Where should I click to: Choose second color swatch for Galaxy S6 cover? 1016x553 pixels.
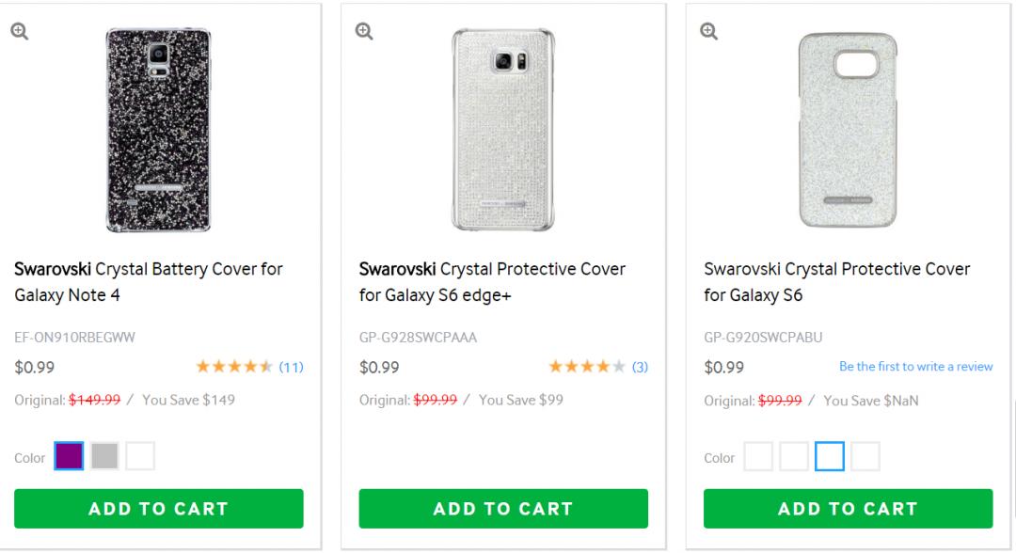pyautogui.click(x=794, y=457)
